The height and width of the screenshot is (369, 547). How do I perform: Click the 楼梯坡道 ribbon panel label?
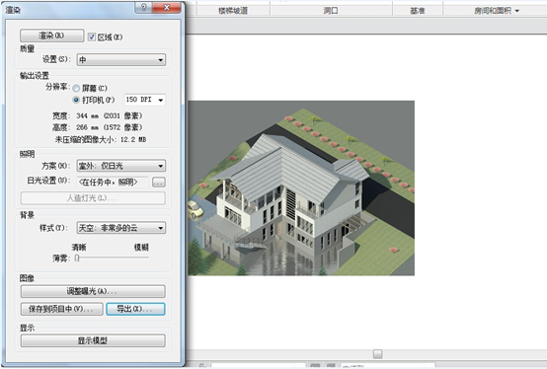(233, 11)
